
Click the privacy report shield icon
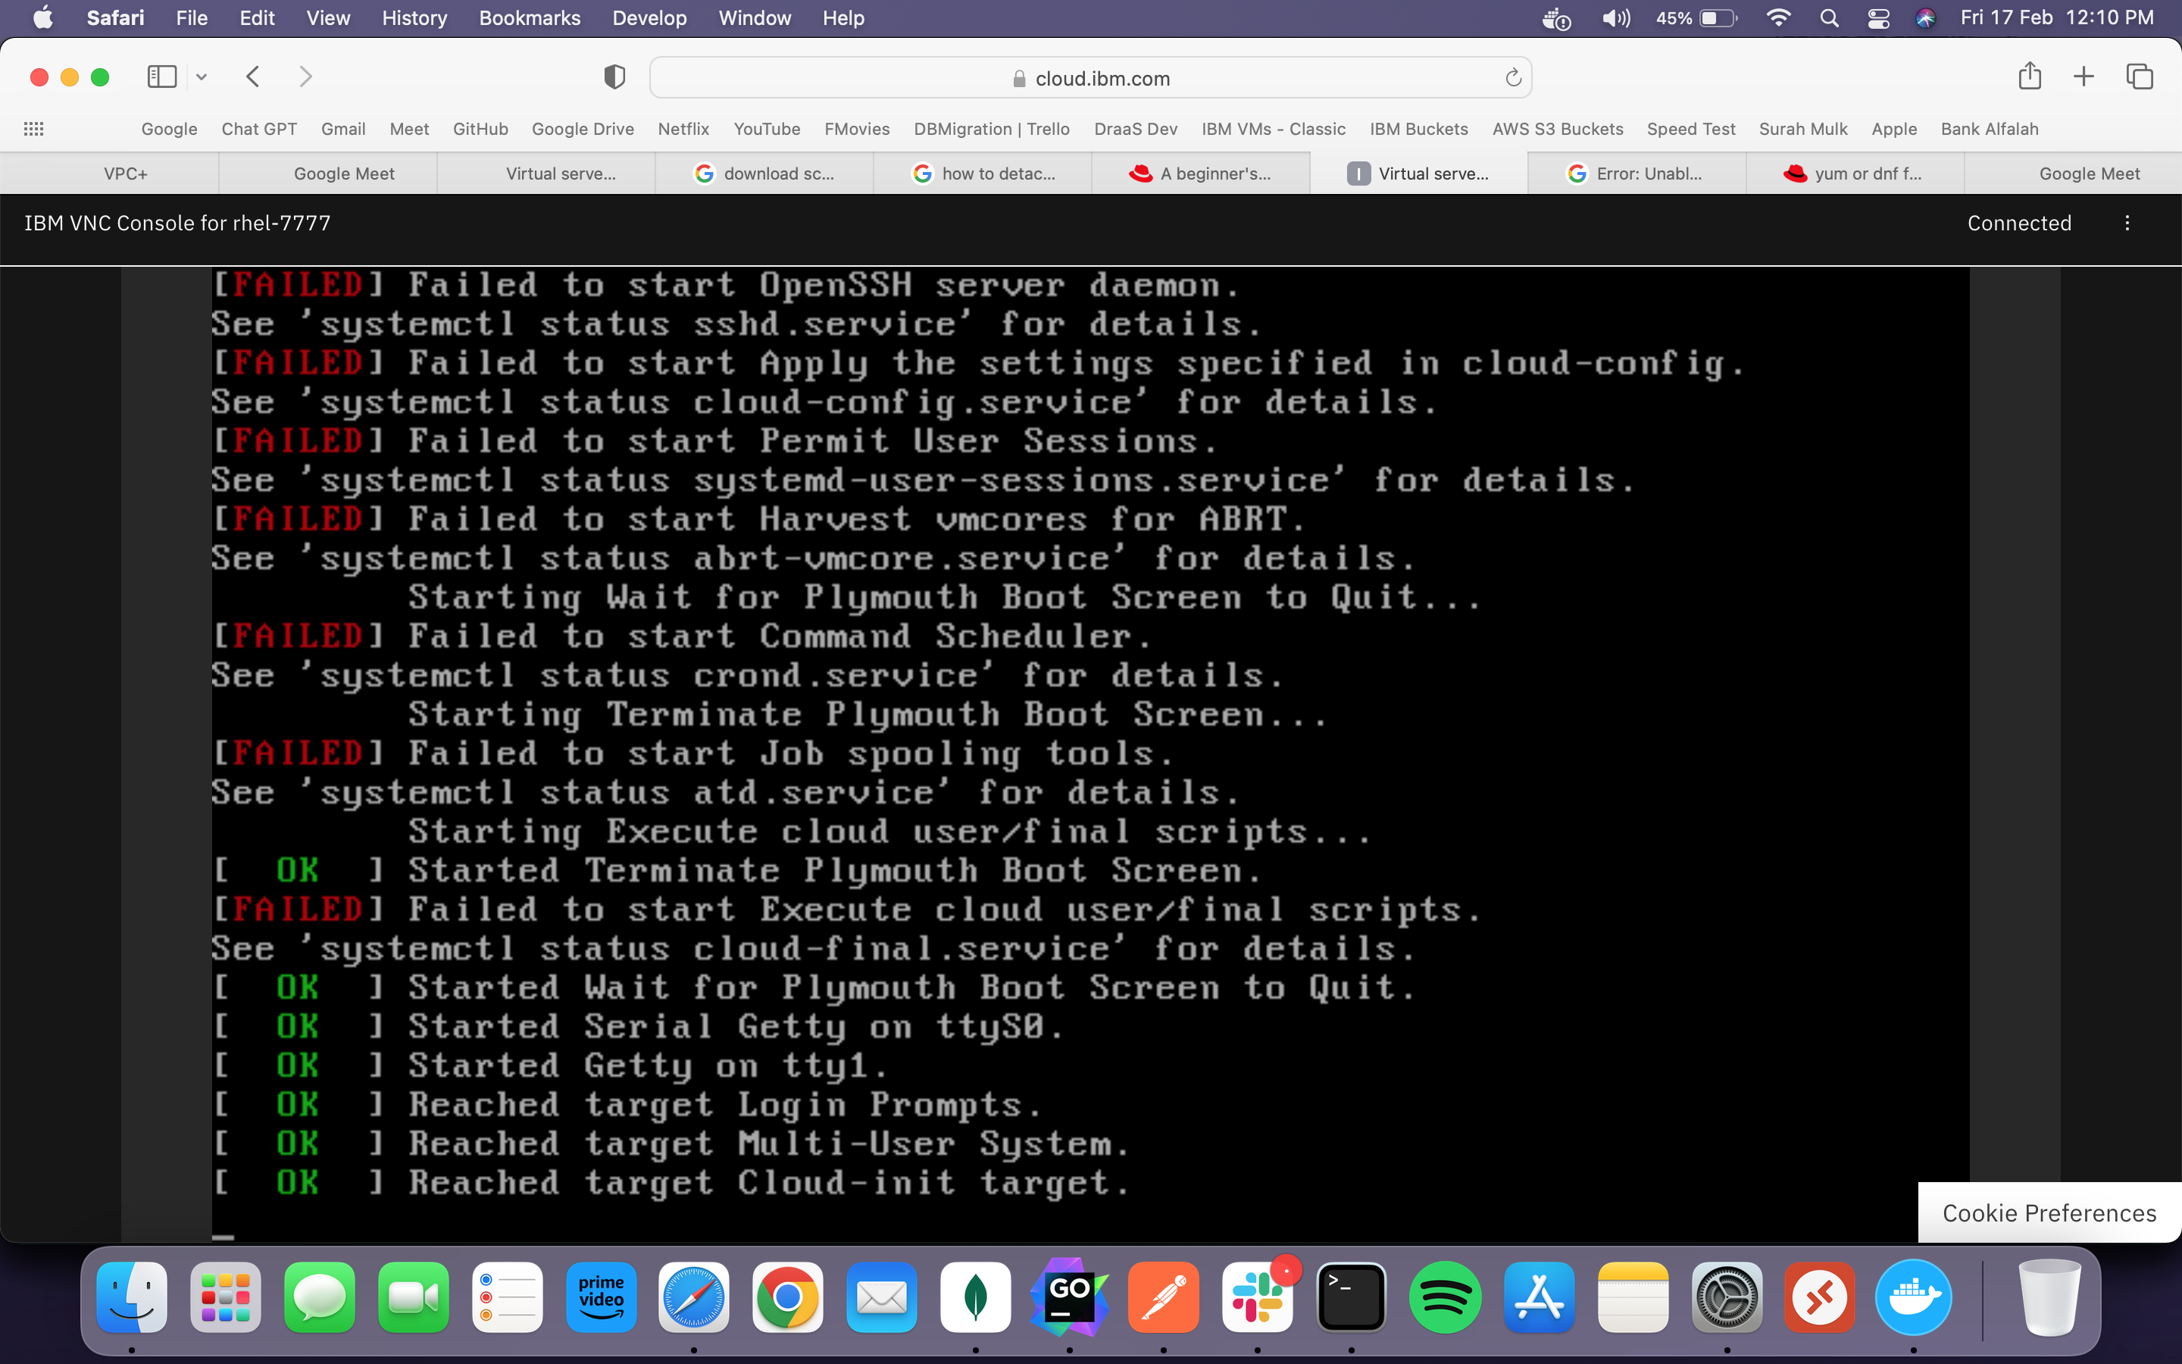click(x=614, y=77)
